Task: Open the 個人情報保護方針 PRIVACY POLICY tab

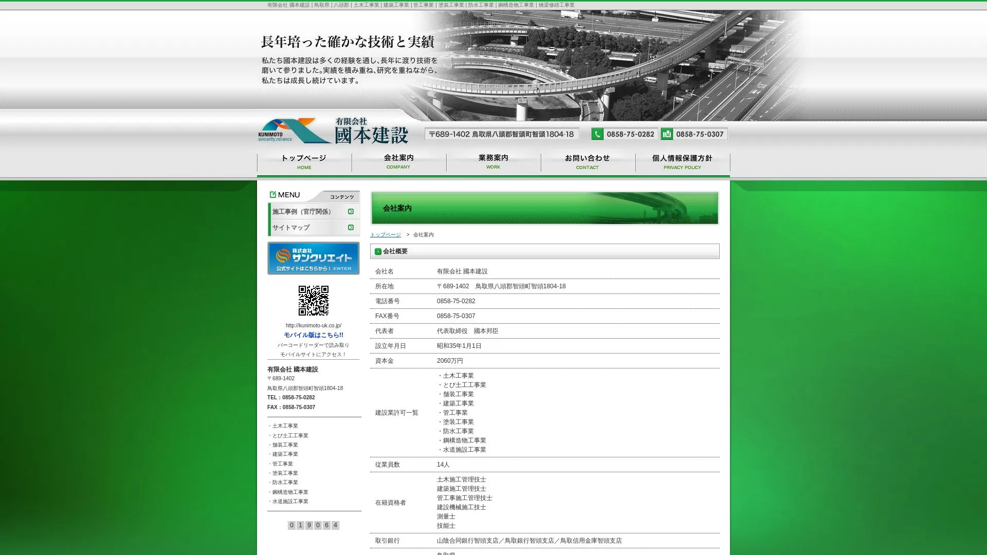Action: click(x=683, y=162)
